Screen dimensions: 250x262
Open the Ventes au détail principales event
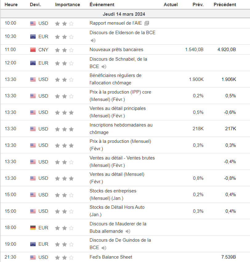(x=118, y=108)
